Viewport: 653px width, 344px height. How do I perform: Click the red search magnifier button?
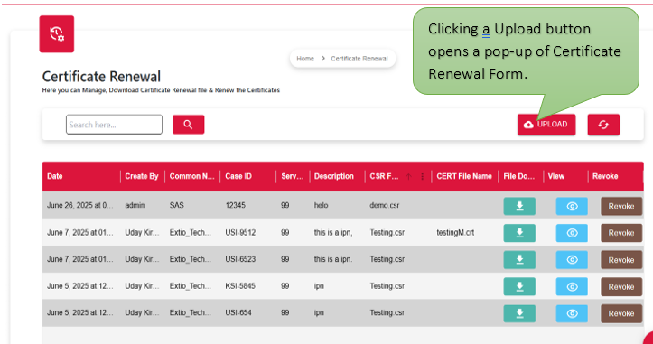click(188, 125)
